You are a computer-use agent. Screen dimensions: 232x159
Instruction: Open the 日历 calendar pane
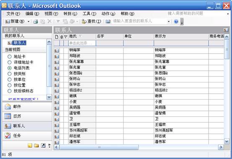click(x=27, y=116)
